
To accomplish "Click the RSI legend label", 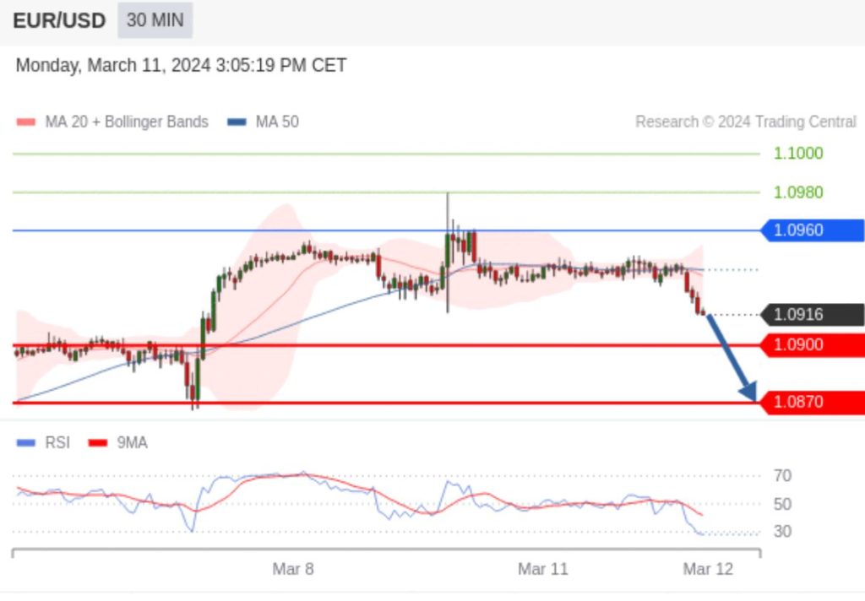I will coord(57,443).
